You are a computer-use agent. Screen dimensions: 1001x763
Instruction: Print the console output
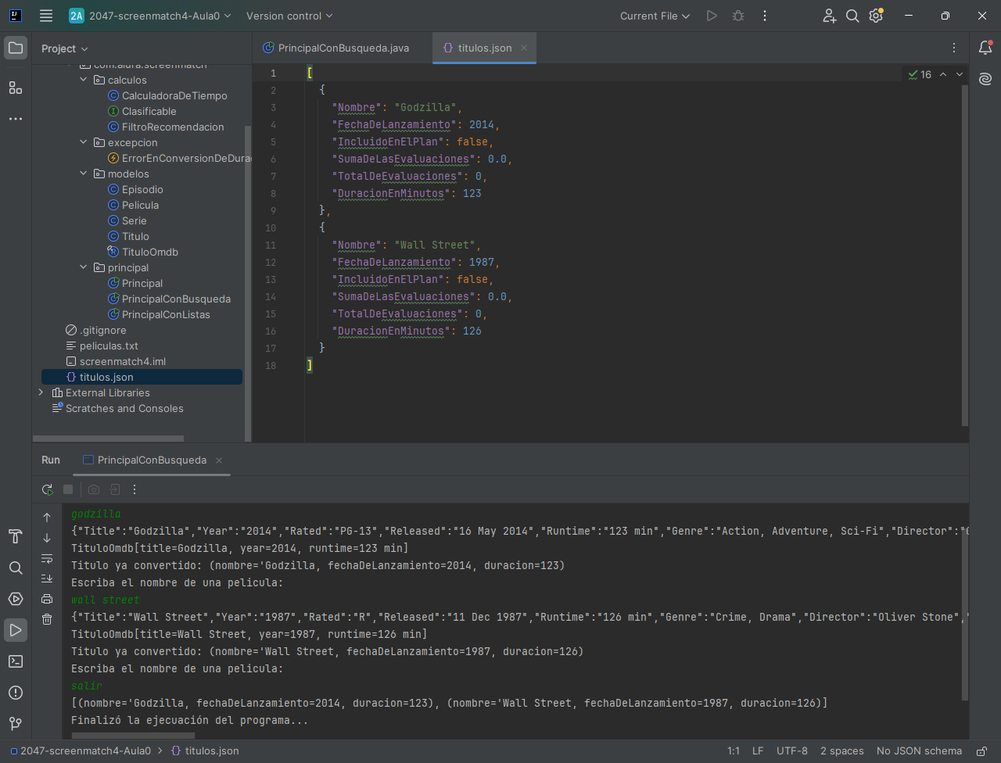[47, 599]
